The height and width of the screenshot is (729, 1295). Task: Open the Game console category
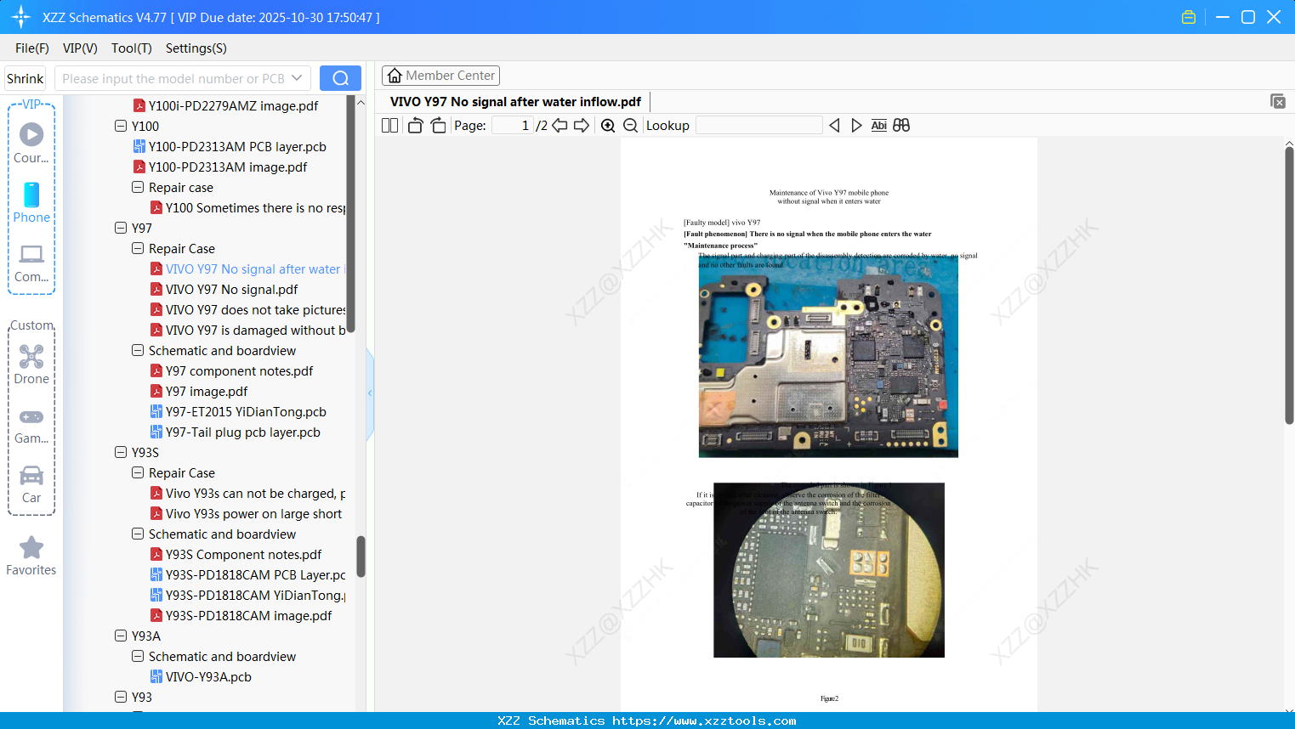(31, 425)
